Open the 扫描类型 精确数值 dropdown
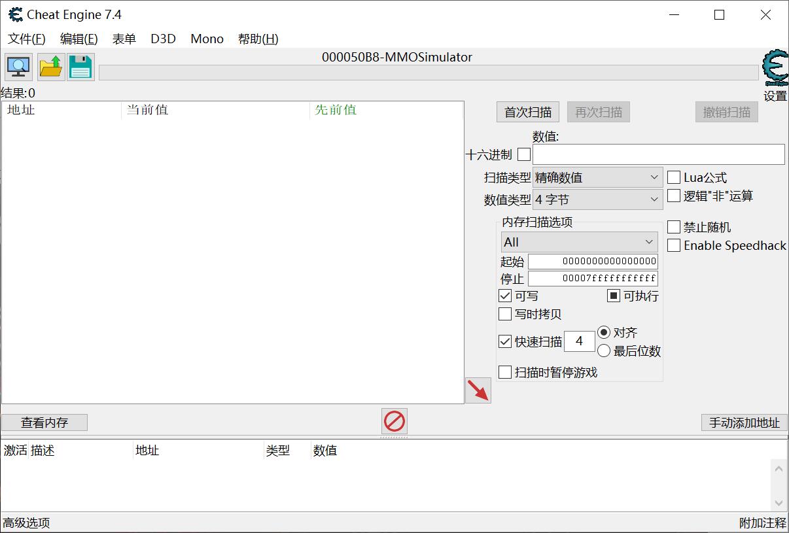The height and width of the screenshot is (533, 789). pos(598,177)
